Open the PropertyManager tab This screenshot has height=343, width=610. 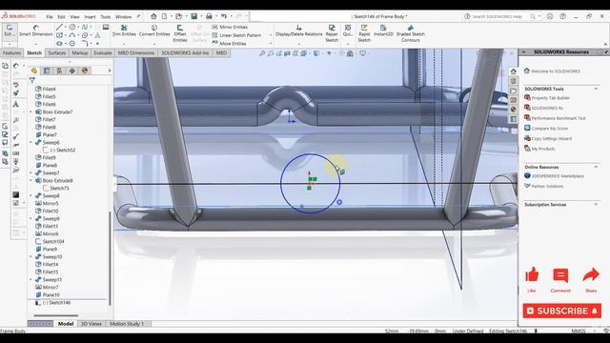[47, 71]
